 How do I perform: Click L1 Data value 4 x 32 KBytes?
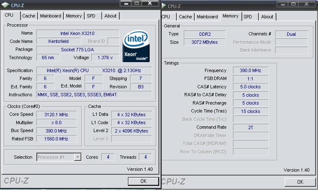click(x=131, y=115)
